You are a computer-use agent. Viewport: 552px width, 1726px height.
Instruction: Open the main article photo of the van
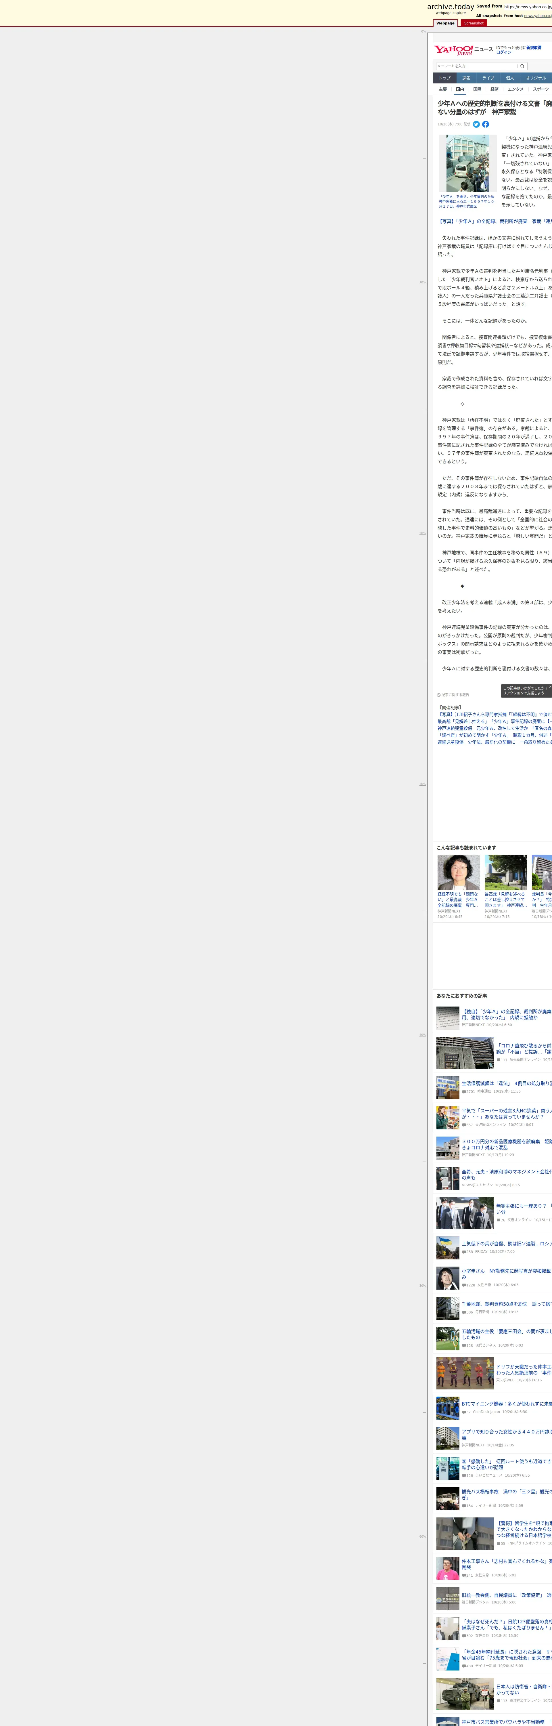pos(467,163)
